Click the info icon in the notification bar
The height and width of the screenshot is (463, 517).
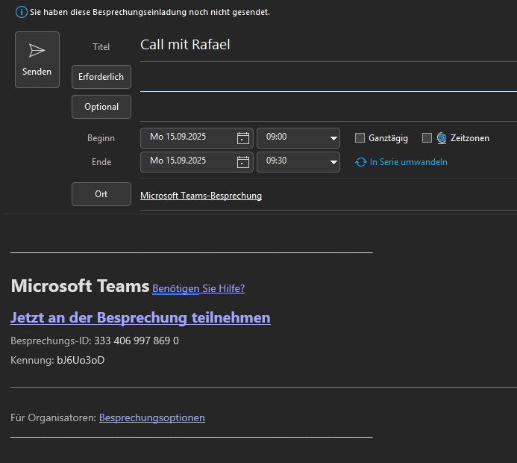(x=21, y=12)
